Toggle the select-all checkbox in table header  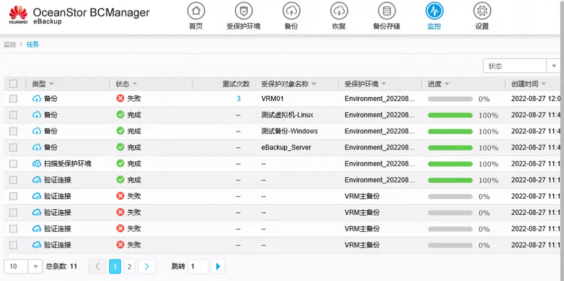click(13, 84)
